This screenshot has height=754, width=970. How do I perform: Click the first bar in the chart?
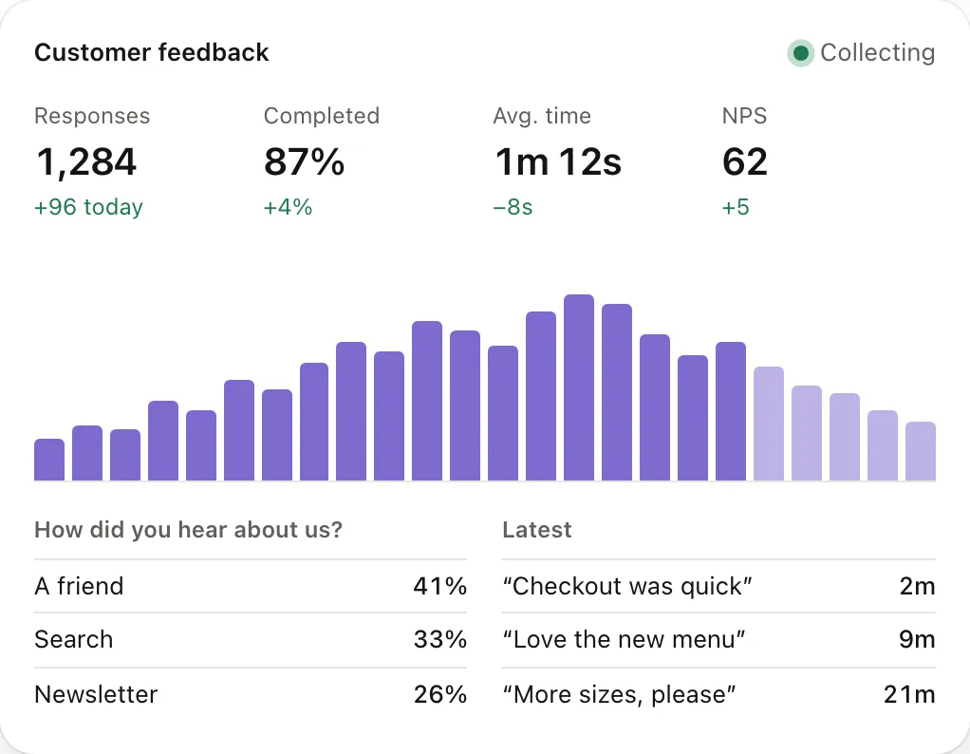pyautogui.click(x=49, y=460)
